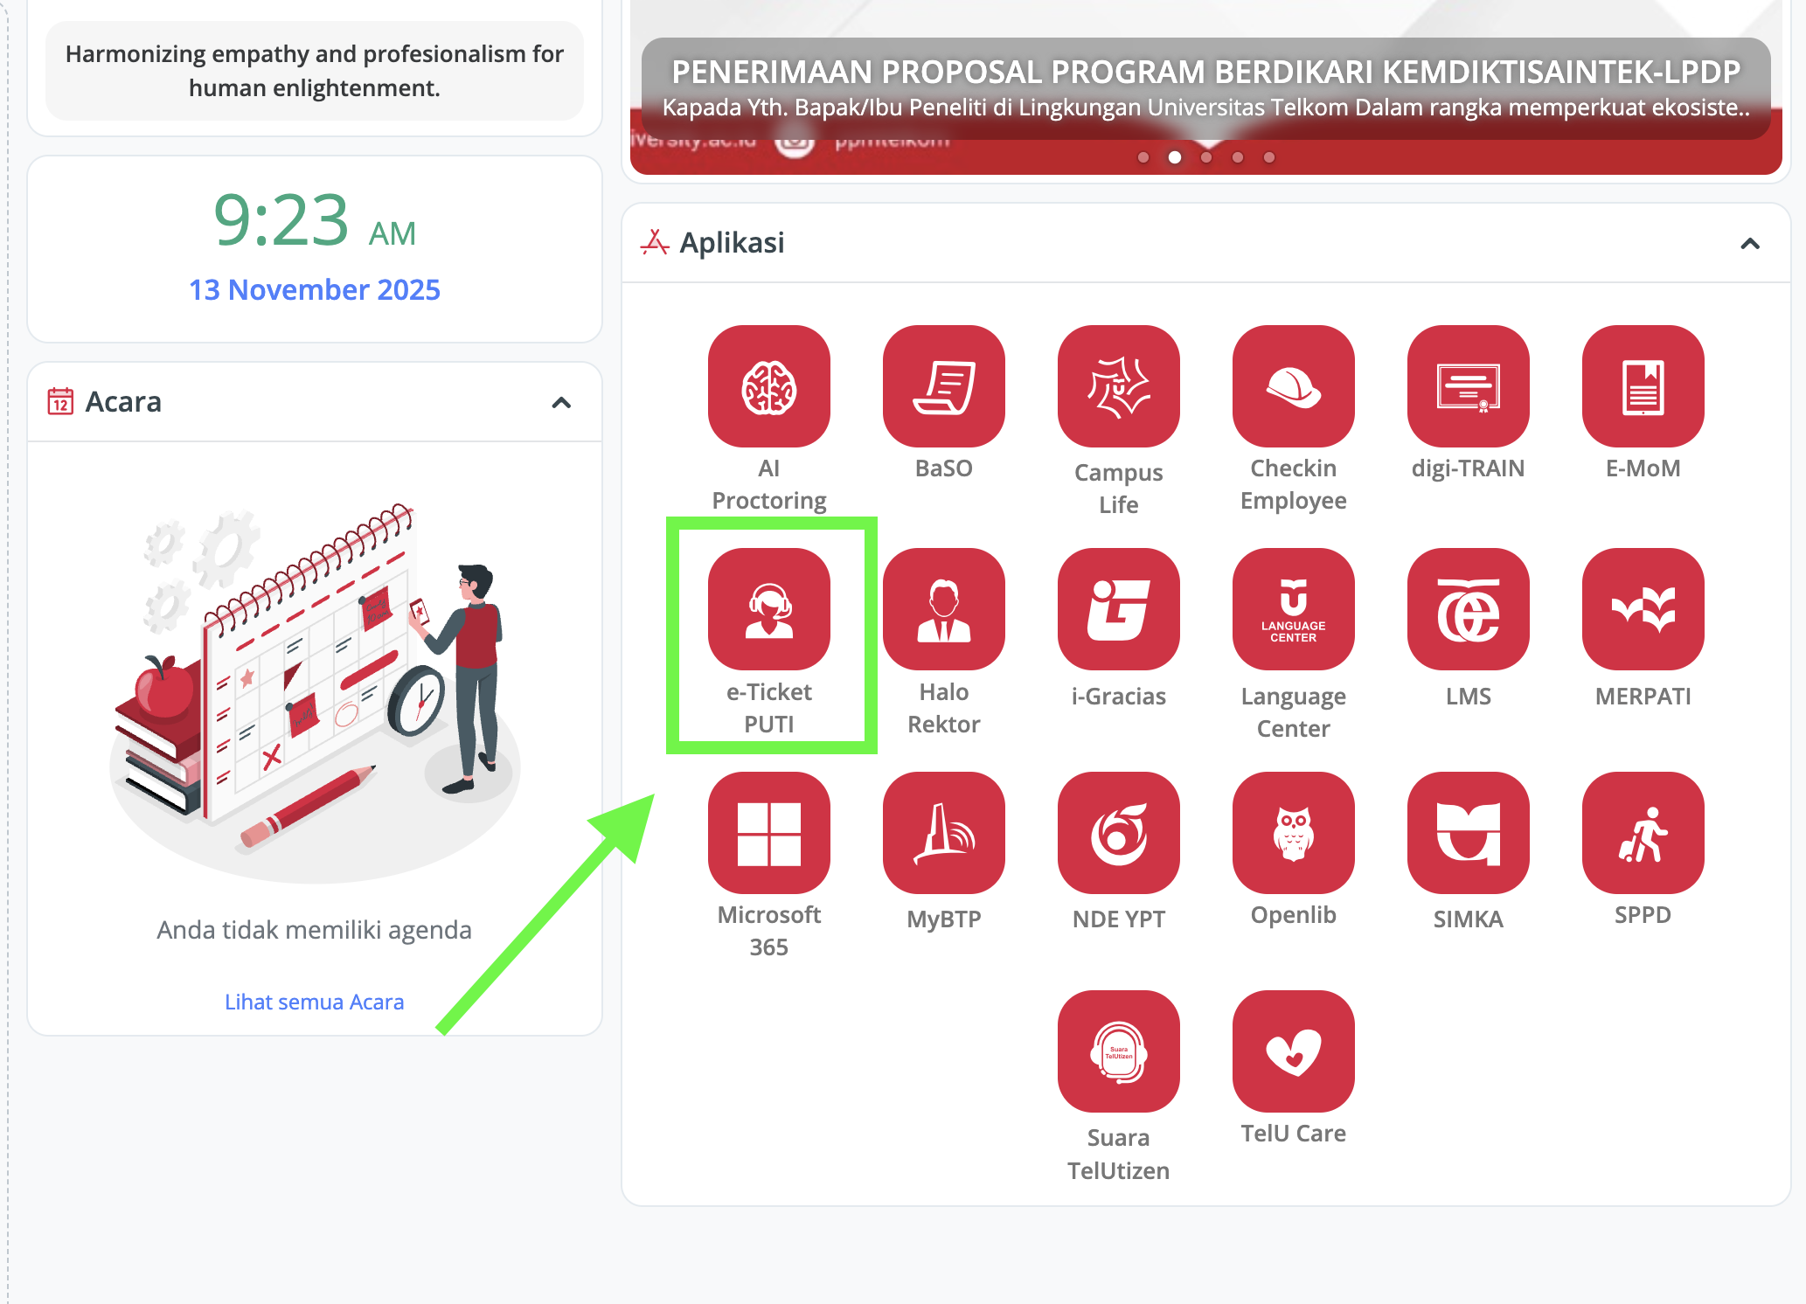The height and width of the screenshot is (1304, 1806).
Task: Launch AI Proctoring application
Action: tap(768, 387)
